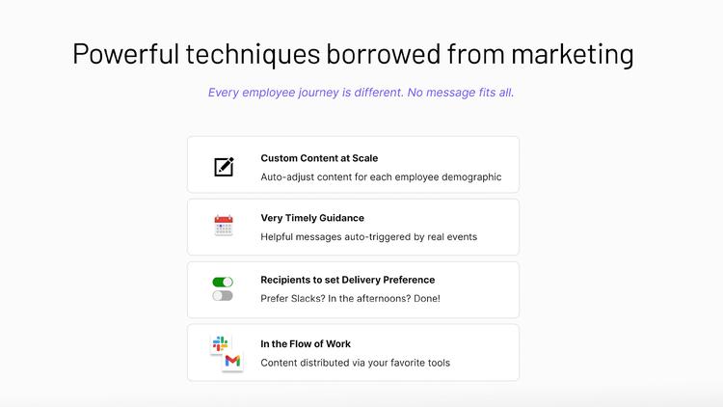Click the Slack logo icon
Screen dimensions: 723x407
click(x=220, y=343)
